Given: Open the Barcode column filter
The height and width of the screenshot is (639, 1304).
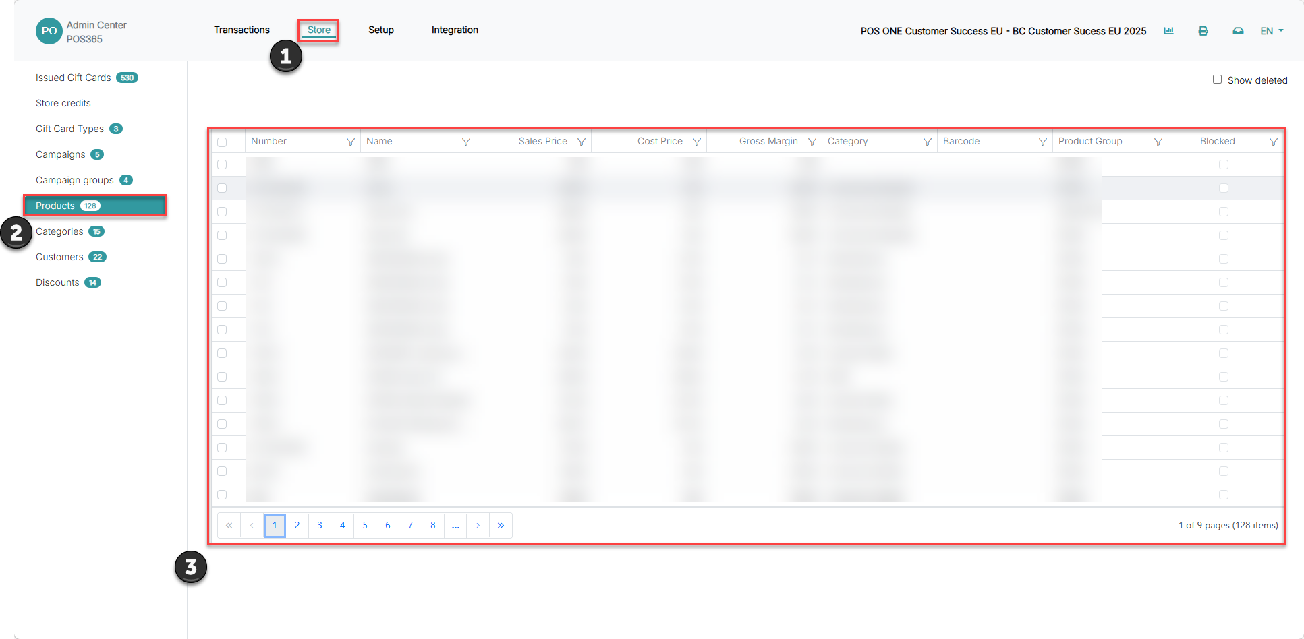Looking at the screenshot, I should [x=1043, y=142].
